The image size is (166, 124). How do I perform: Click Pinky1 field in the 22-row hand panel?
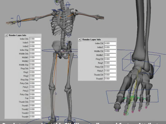[35, 87]
